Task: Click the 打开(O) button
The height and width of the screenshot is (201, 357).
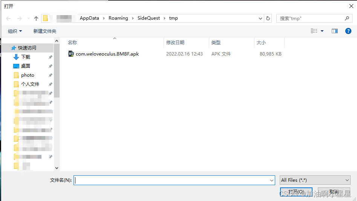Action: pyautogui.click(x=296, y=192)
